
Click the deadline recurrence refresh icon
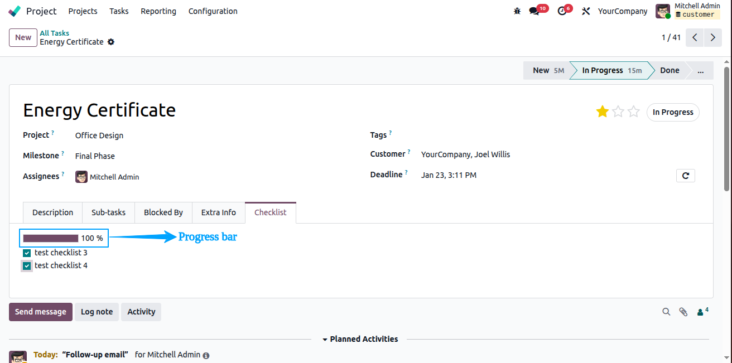coord(685,176)
